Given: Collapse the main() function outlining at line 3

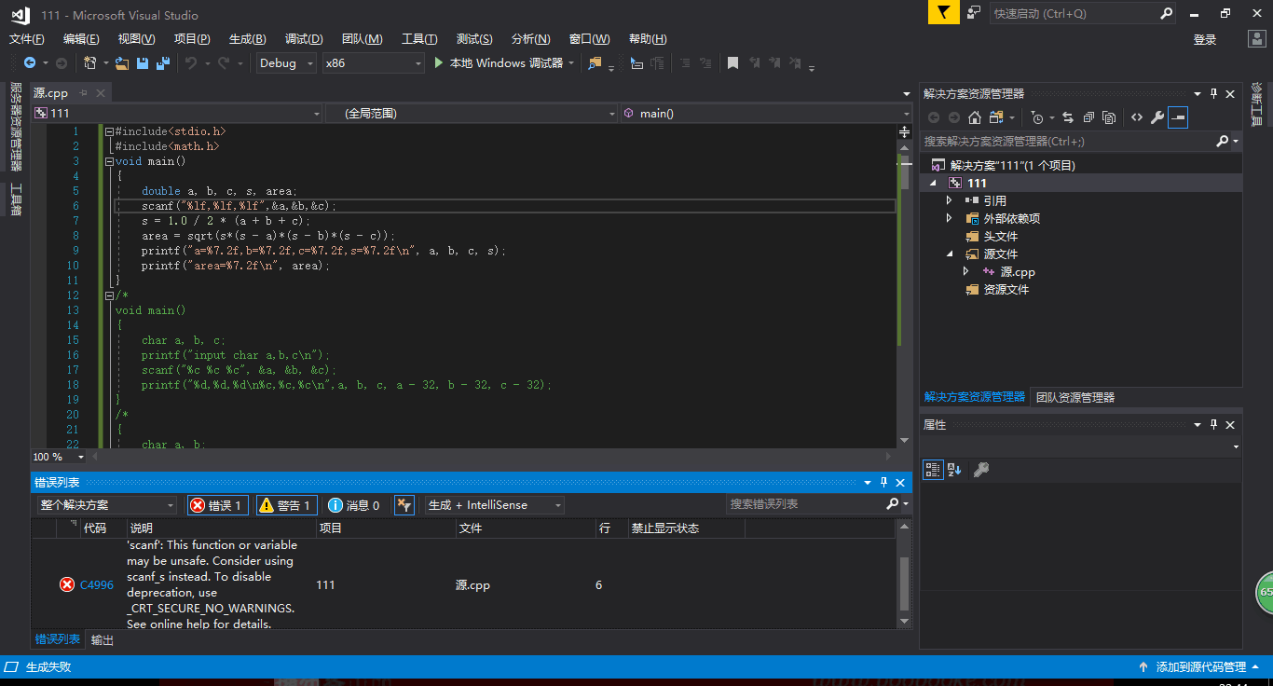Looking at the screenshot, I should coord(109,161).
